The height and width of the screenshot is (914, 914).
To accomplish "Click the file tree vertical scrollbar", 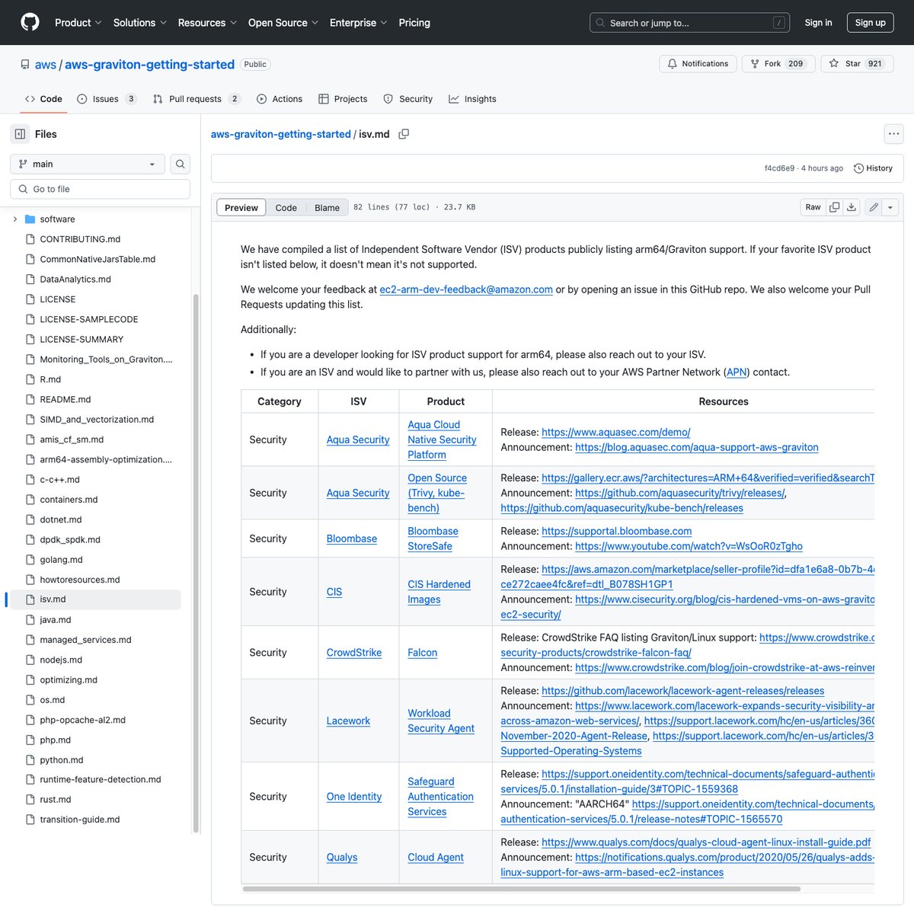I will pos(196,564).
